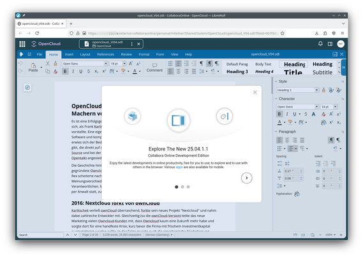Open the OpenCloud application grid menu
Image resolution: width=363 pixels, height=258 pixels.
[22, 44]
